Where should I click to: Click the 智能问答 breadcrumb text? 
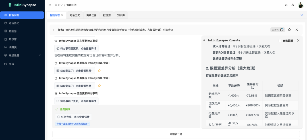[x=72, y=5]
